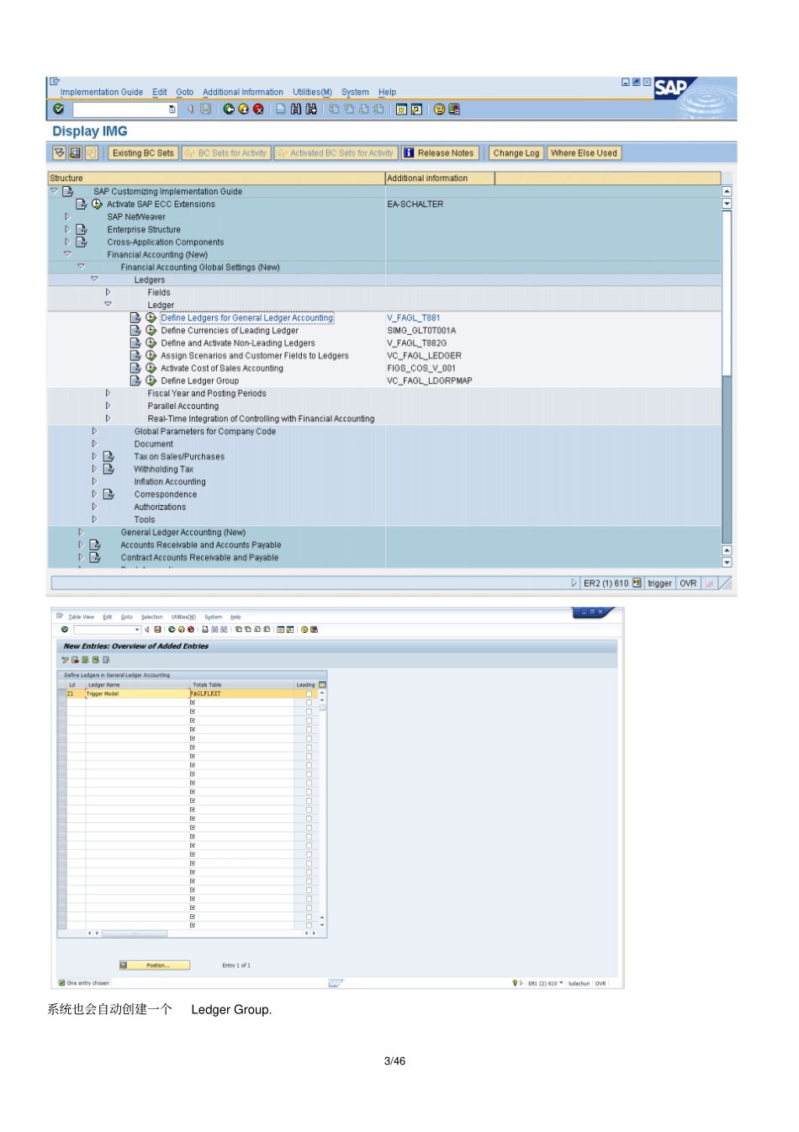Click the Position... button in New Entries window
799x1132 pixels.
coord(155,965)
